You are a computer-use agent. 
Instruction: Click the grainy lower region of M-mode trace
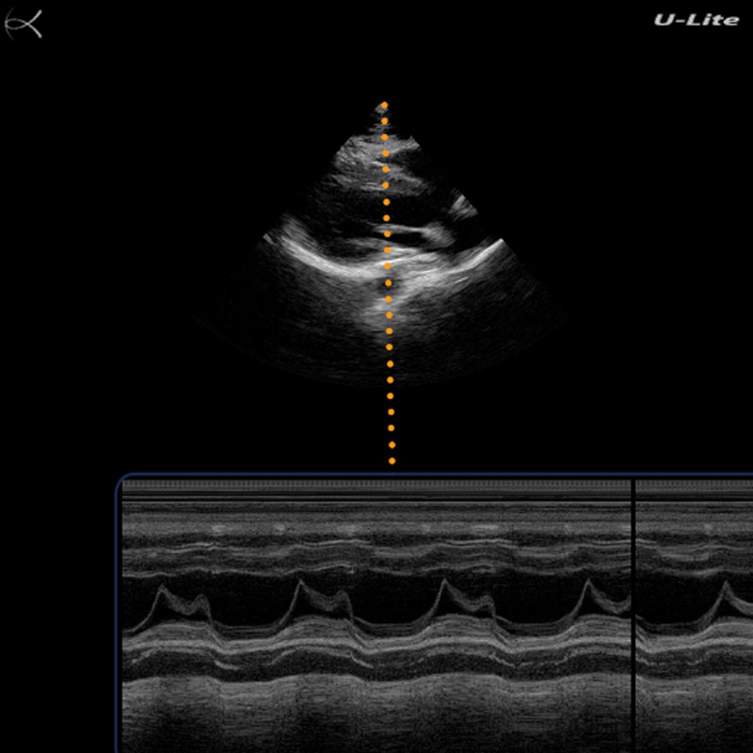pos(376,715)
